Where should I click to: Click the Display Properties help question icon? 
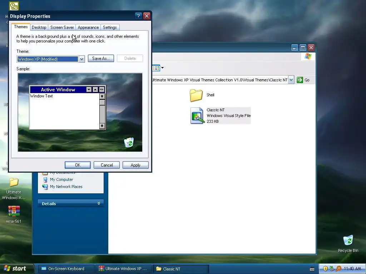click(138, 16)
